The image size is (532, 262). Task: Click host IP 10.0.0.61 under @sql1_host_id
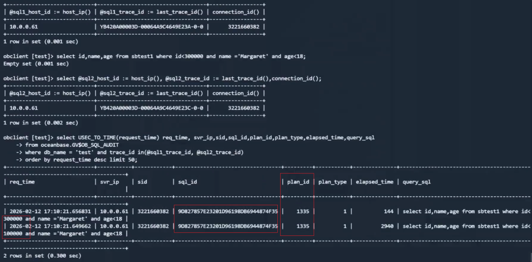click(x=24, y=26)
